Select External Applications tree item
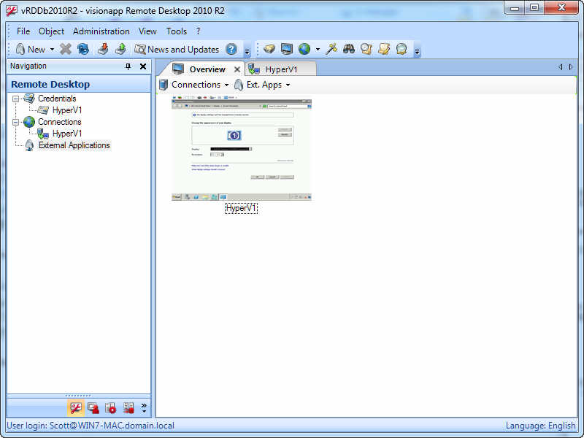584x438 pixels. tap(74, 145)
